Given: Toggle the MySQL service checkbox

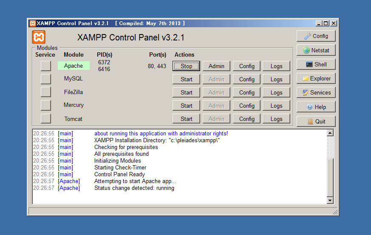Looking at the screenshot, I should [45, 79].
